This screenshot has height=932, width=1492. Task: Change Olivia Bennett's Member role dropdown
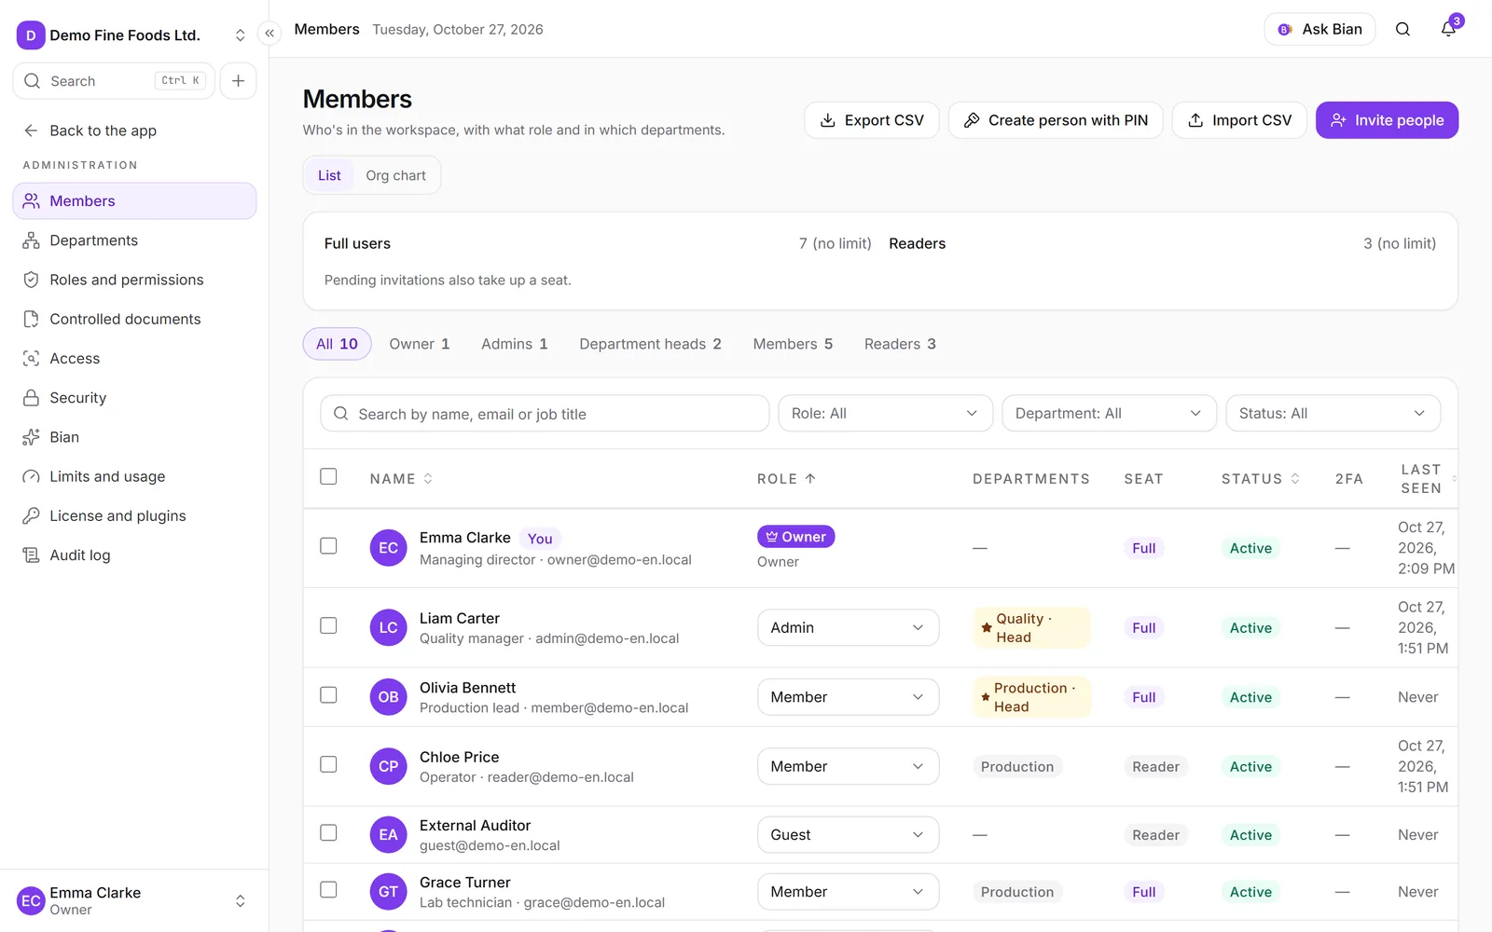[848, 697]
